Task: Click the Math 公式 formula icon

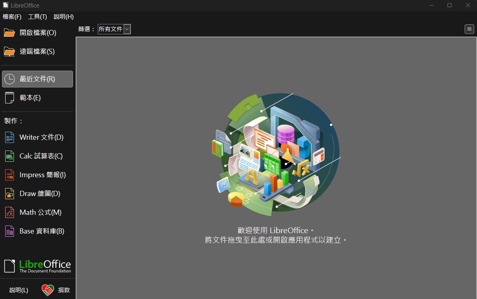Action: click(10, 212)
